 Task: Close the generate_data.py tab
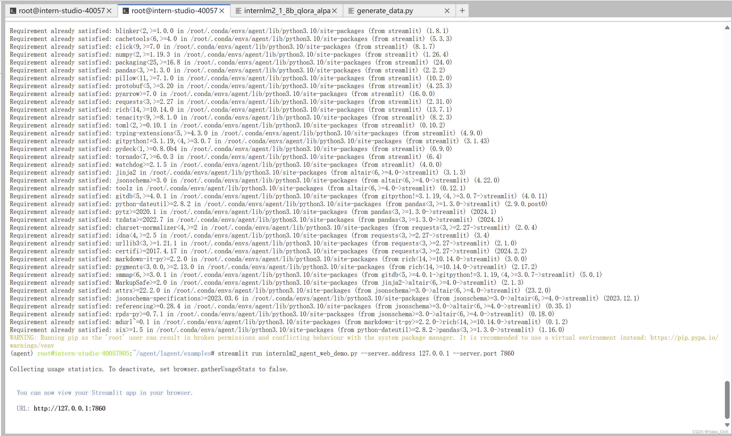[x=447, y=11]
